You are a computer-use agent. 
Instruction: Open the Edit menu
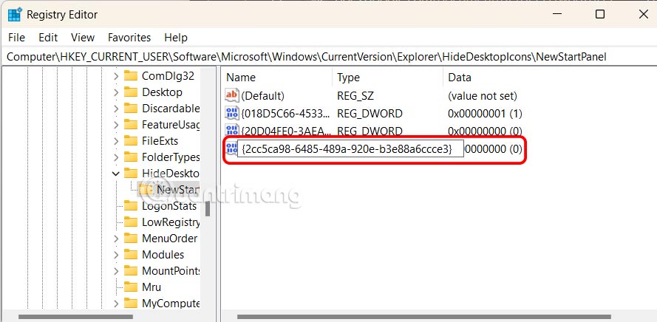tap(48, 38)
